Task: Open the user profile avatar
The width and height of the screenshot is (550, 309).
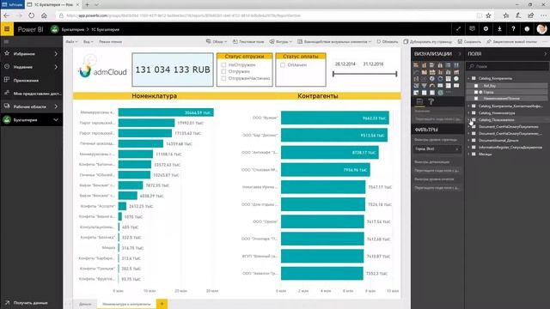Action: coord(541,29)
